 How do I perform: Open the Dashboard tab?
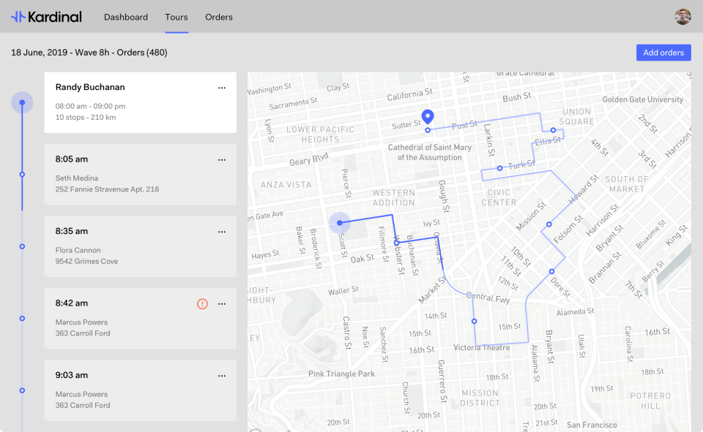coord(126,17)
